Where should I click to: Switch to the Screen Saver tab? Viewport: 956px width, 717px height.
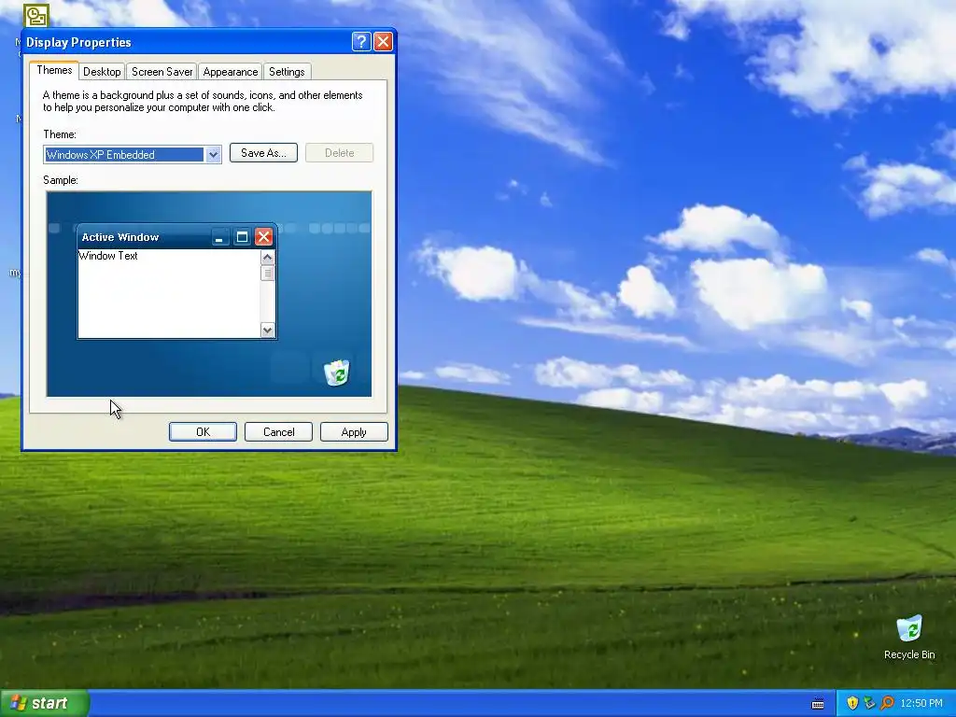pyautogui.click(x=162, y=71)
